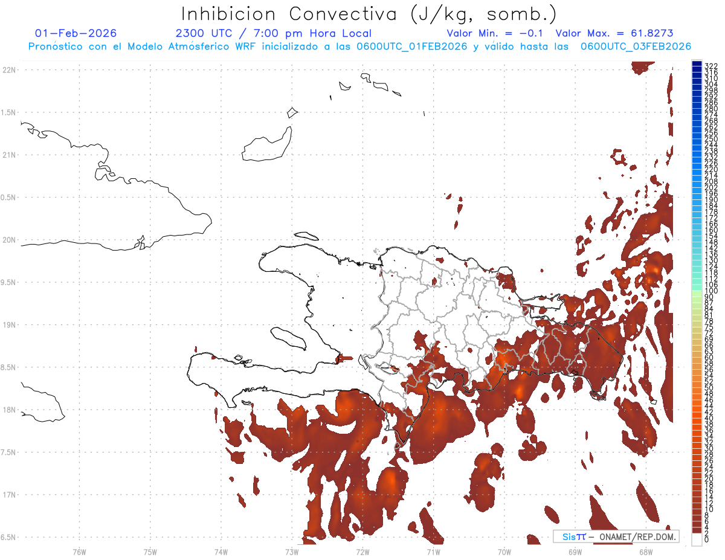Screen dimensions: 725x560
Task: Click the "22N" latitude label
Action: pyautogui.click(x=8, y=70)
